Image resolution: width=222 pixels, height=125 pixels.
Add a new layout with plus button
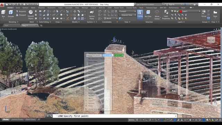point(39,119)
